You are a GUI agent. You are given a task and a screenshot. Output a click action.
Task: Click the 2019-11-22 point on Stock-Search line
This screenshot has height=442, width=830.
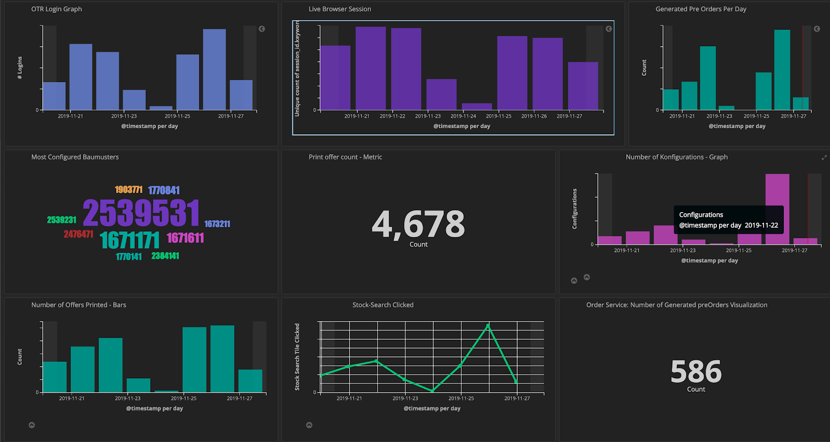coord(377,361)
